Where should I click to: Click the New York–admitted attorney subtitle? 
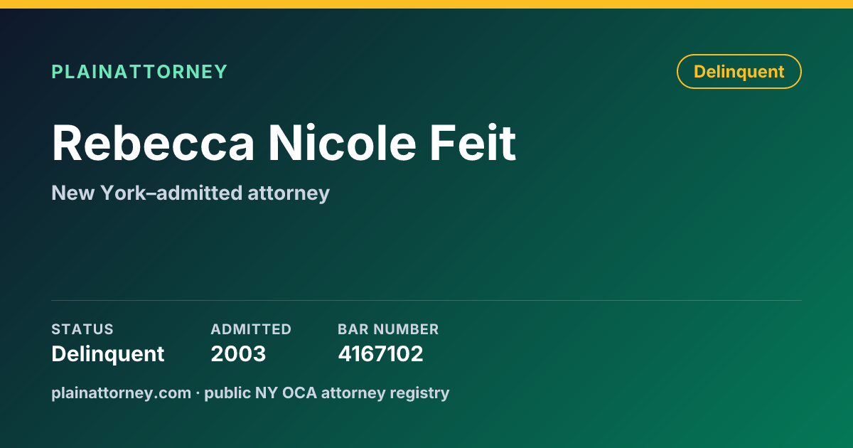click(x=191, y=193)
